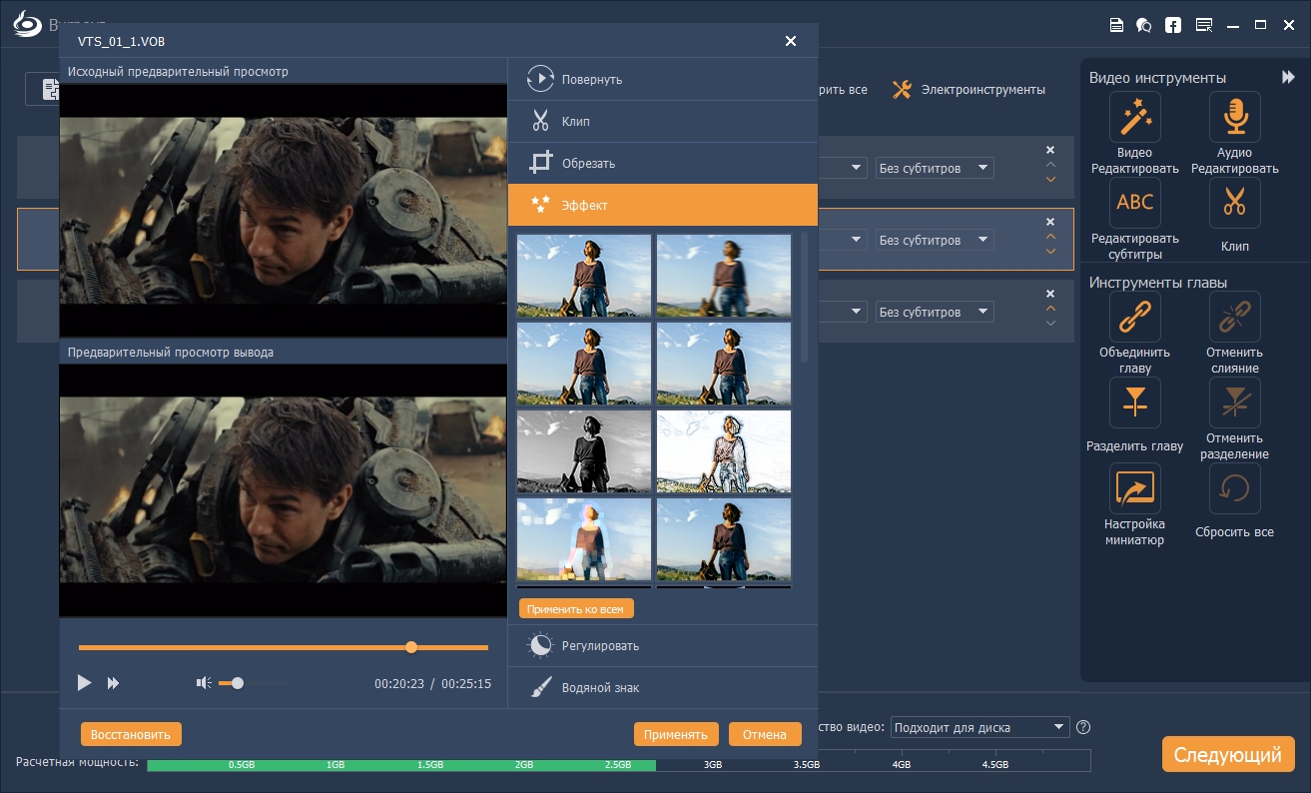Viewport: 1311px width, 793px height.
Task: Click Применять button
Action: 676,734
